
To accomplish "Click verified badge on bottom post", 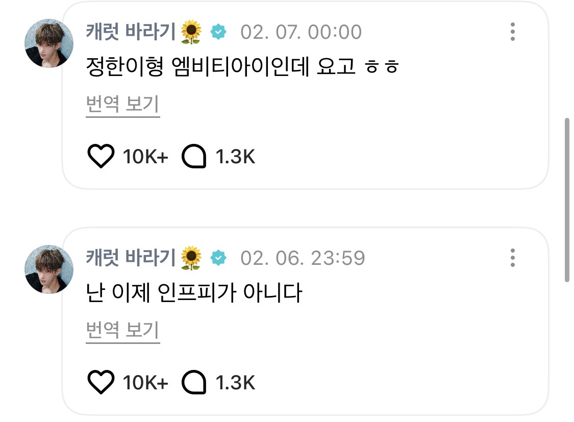I will click(x=218, y=258).
